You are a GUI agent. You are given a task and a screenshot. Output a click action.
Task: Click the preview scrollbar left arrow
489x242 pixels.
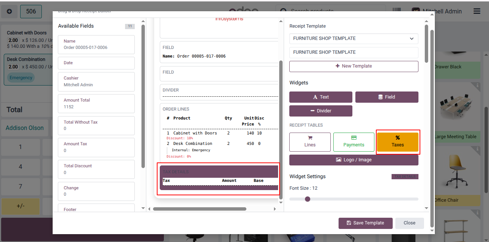click(149, 209)
